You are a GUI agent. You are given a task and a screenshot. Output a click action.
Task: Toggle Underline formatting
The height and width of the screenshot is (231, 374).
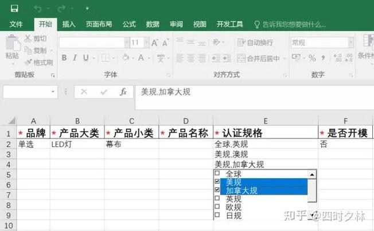[85, 57]
